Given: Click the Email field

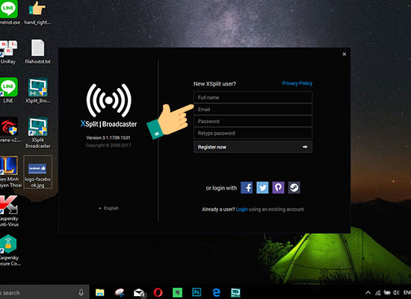Looking at the screenshot, I should pos(253,109).
